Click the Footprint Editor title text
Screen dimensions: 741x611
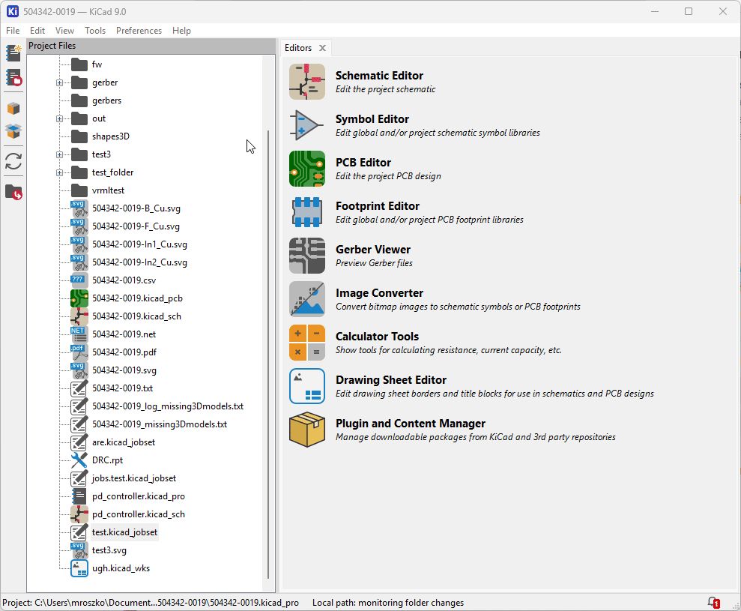(377, 206)
